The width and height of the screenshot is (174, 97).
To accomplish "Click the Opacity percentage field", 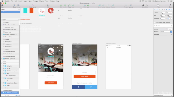I will point(170,29).
